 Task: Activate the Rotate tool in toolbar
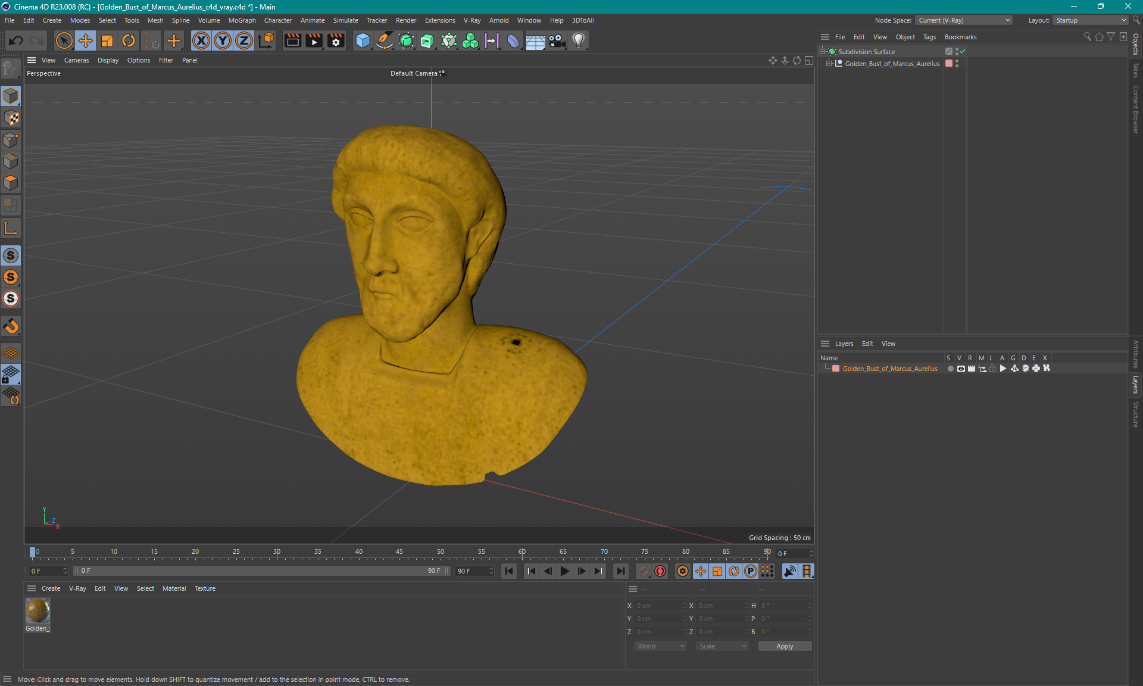(x=129, y=40)
